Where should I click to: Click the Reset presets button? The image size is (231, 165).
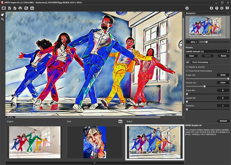click(x=224, y=56)
